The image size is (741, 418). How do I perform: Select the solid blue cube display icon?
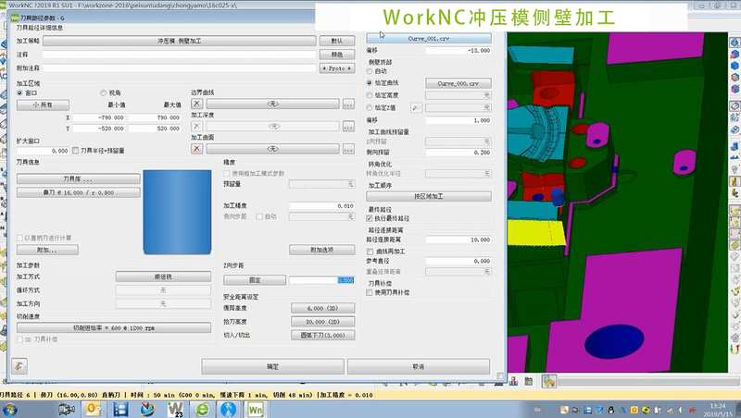pyautogui.click(x=735, y=66)
